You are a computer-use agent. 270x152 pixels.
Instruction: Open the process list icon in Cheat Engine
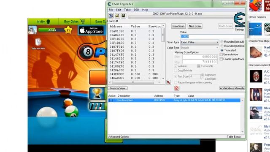111,16
